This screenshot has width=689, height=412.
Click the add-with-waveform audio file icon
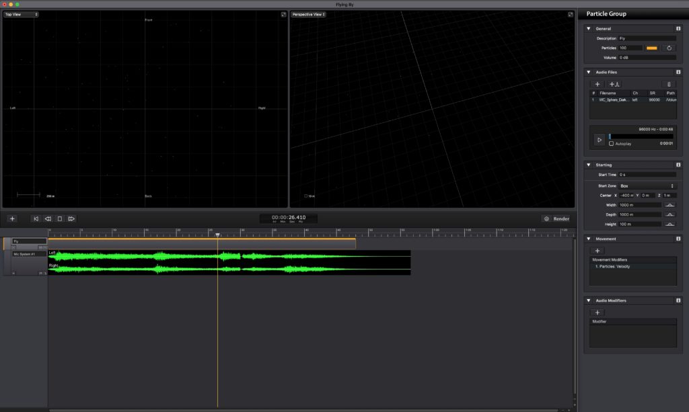[614, 84]
